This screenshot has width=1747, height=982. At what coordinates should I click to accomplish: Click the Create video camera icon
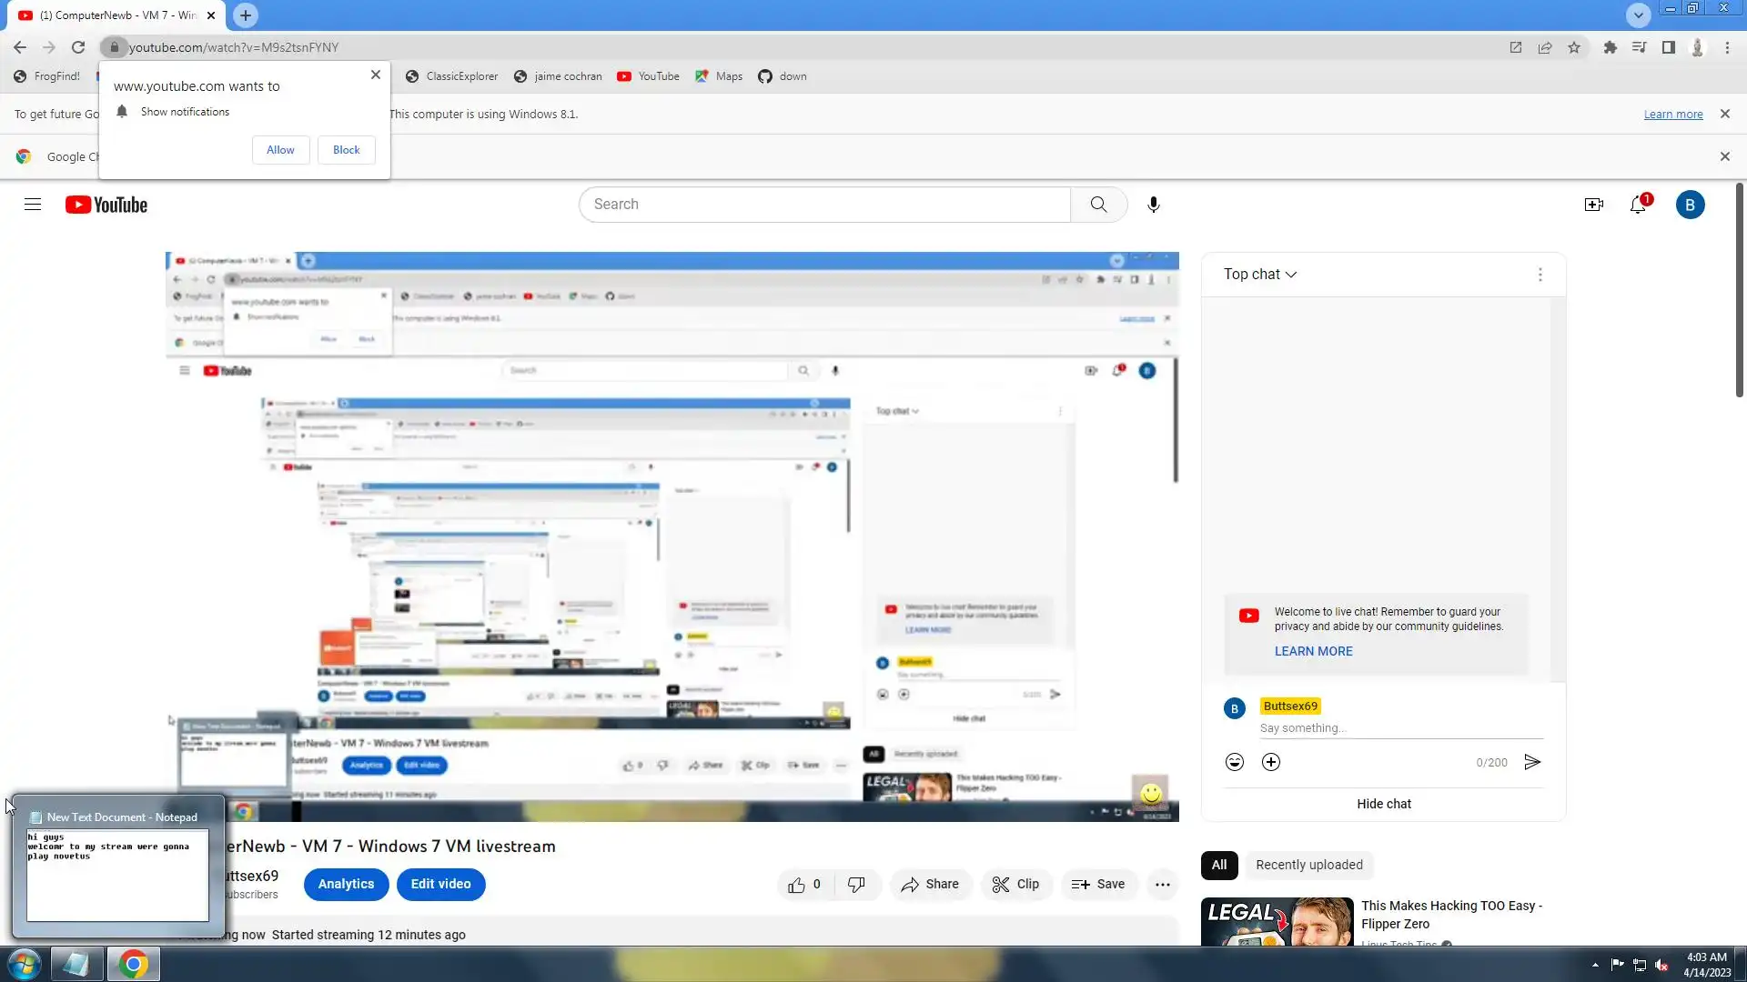pos(1593,205)
